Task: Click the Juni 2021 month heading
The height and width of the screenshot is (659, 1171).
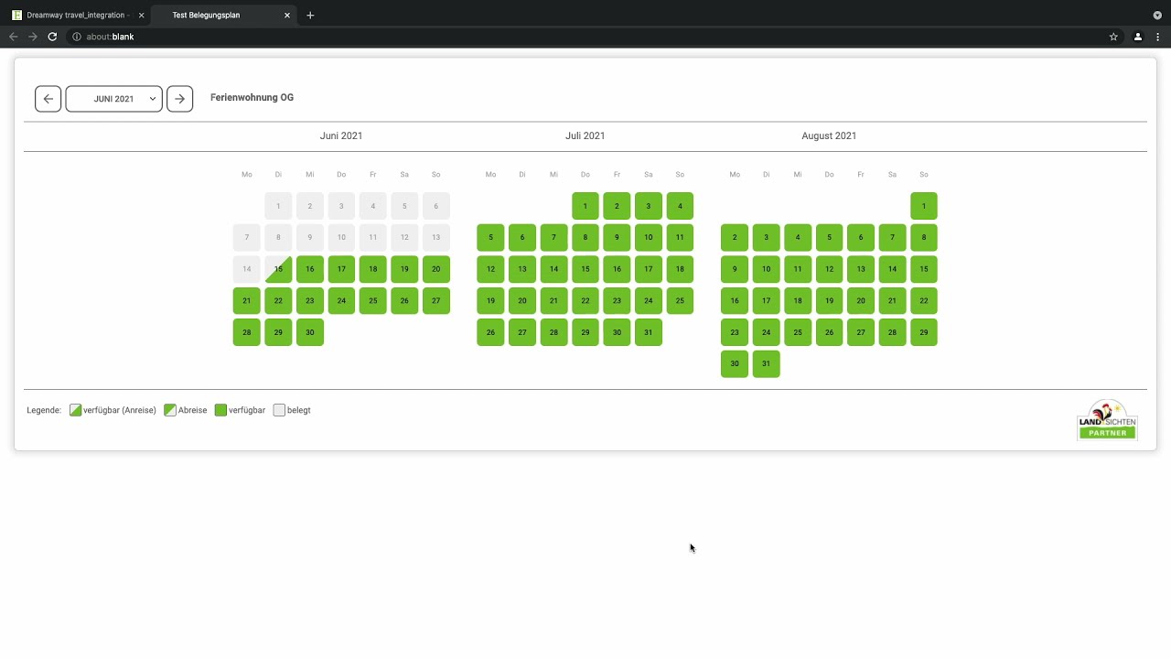Action: 341,135
